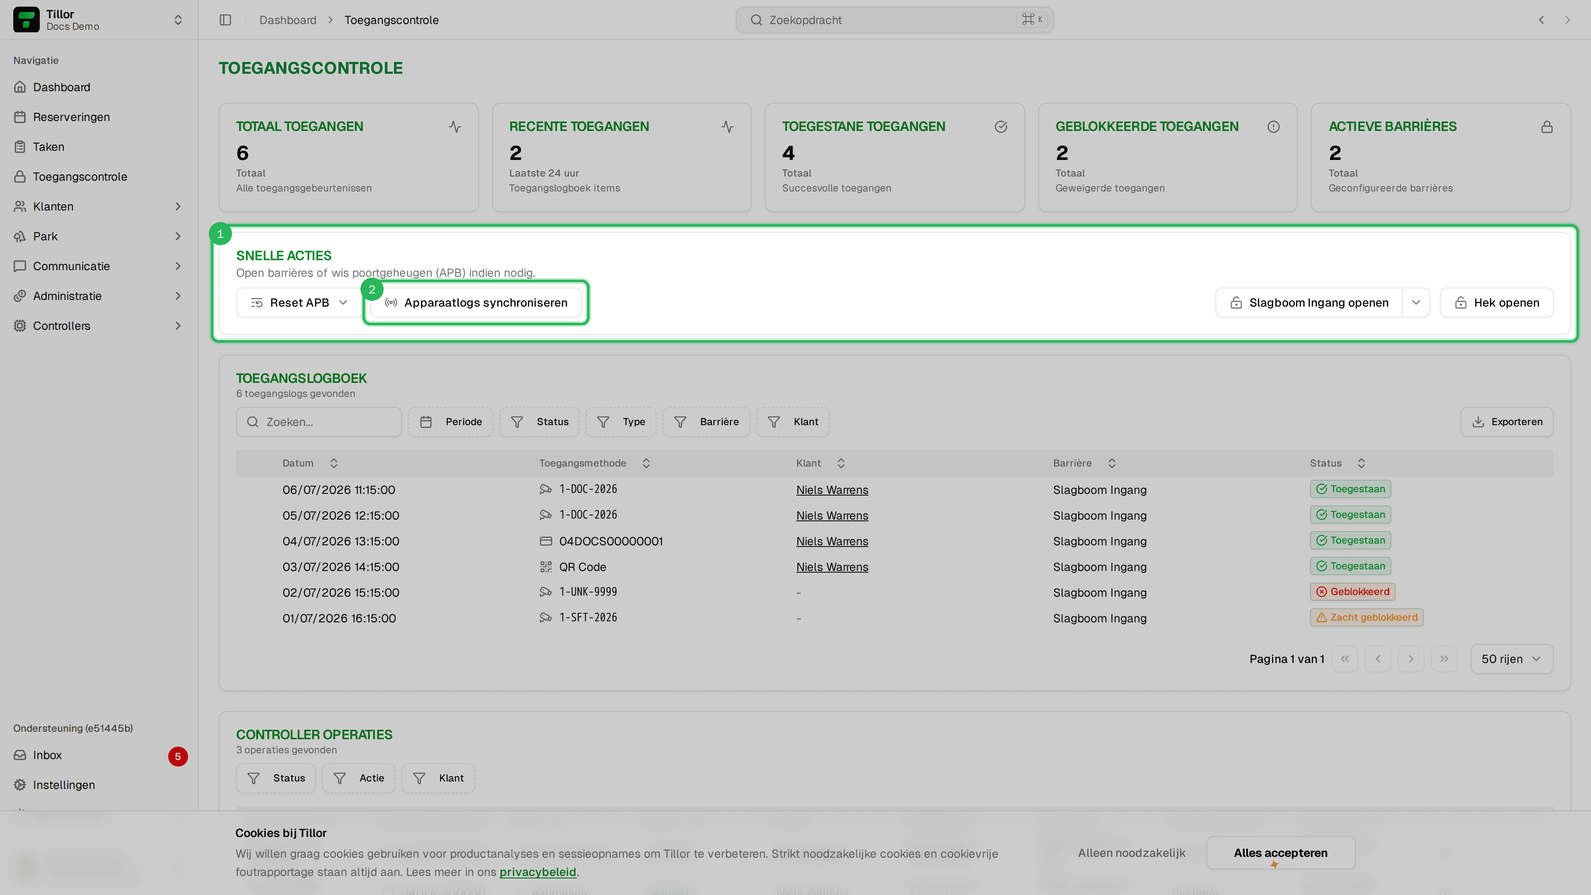Navigate forward with the right arrow
This screenshot has height=895, width=1591.
click(1567, 20)
